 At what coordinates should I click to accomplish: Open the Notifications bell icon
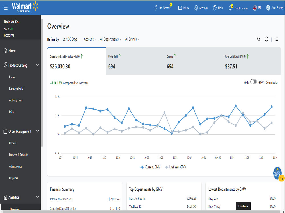[x=230, y=8]
